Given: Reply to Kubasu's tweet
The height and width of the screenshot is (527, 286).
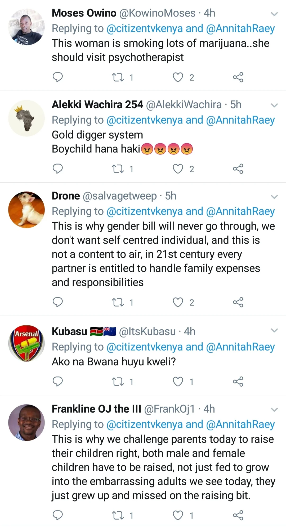Looking at the screenshot, I should pyautogui.click(x=58, y=381).
